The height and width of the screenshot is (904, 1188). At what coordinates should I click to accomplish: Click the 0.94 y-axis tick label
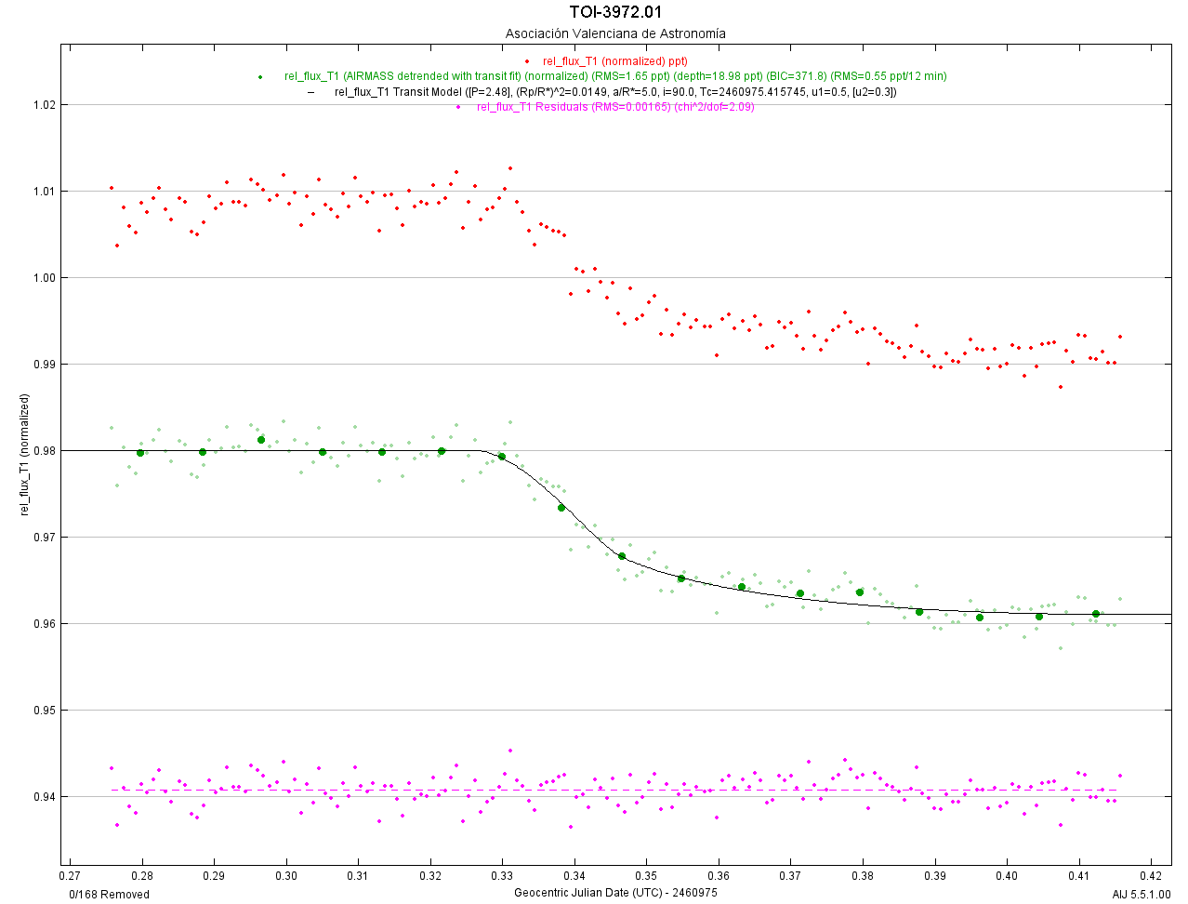point(44,797)
